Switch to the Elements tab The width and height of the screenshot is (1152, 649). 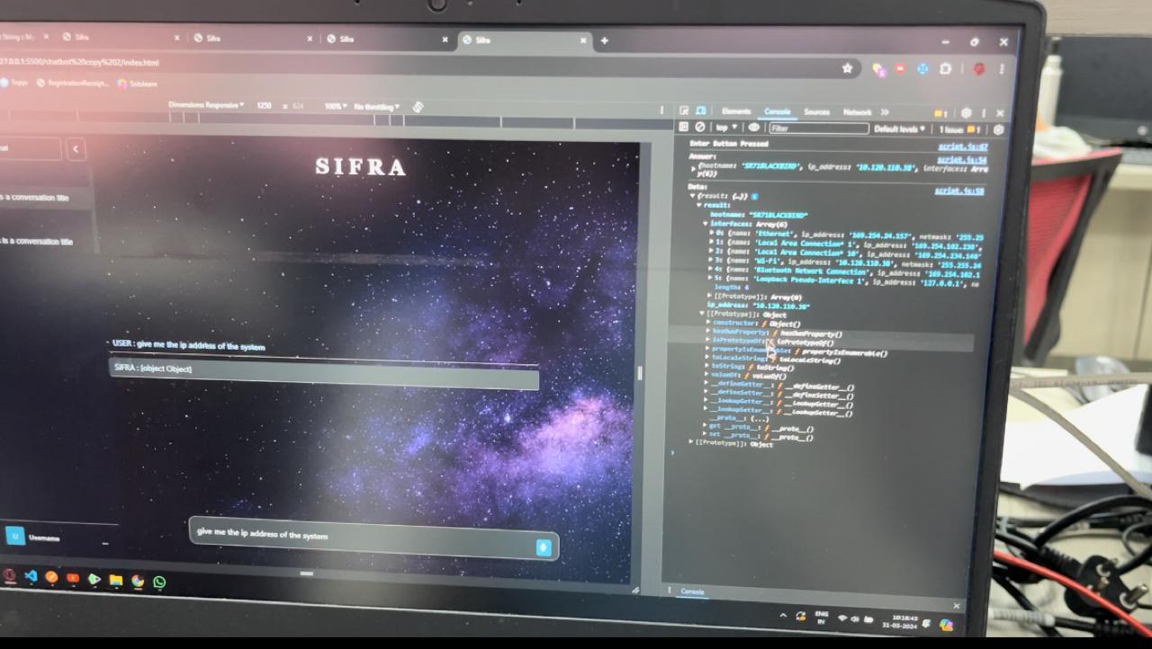735,111
